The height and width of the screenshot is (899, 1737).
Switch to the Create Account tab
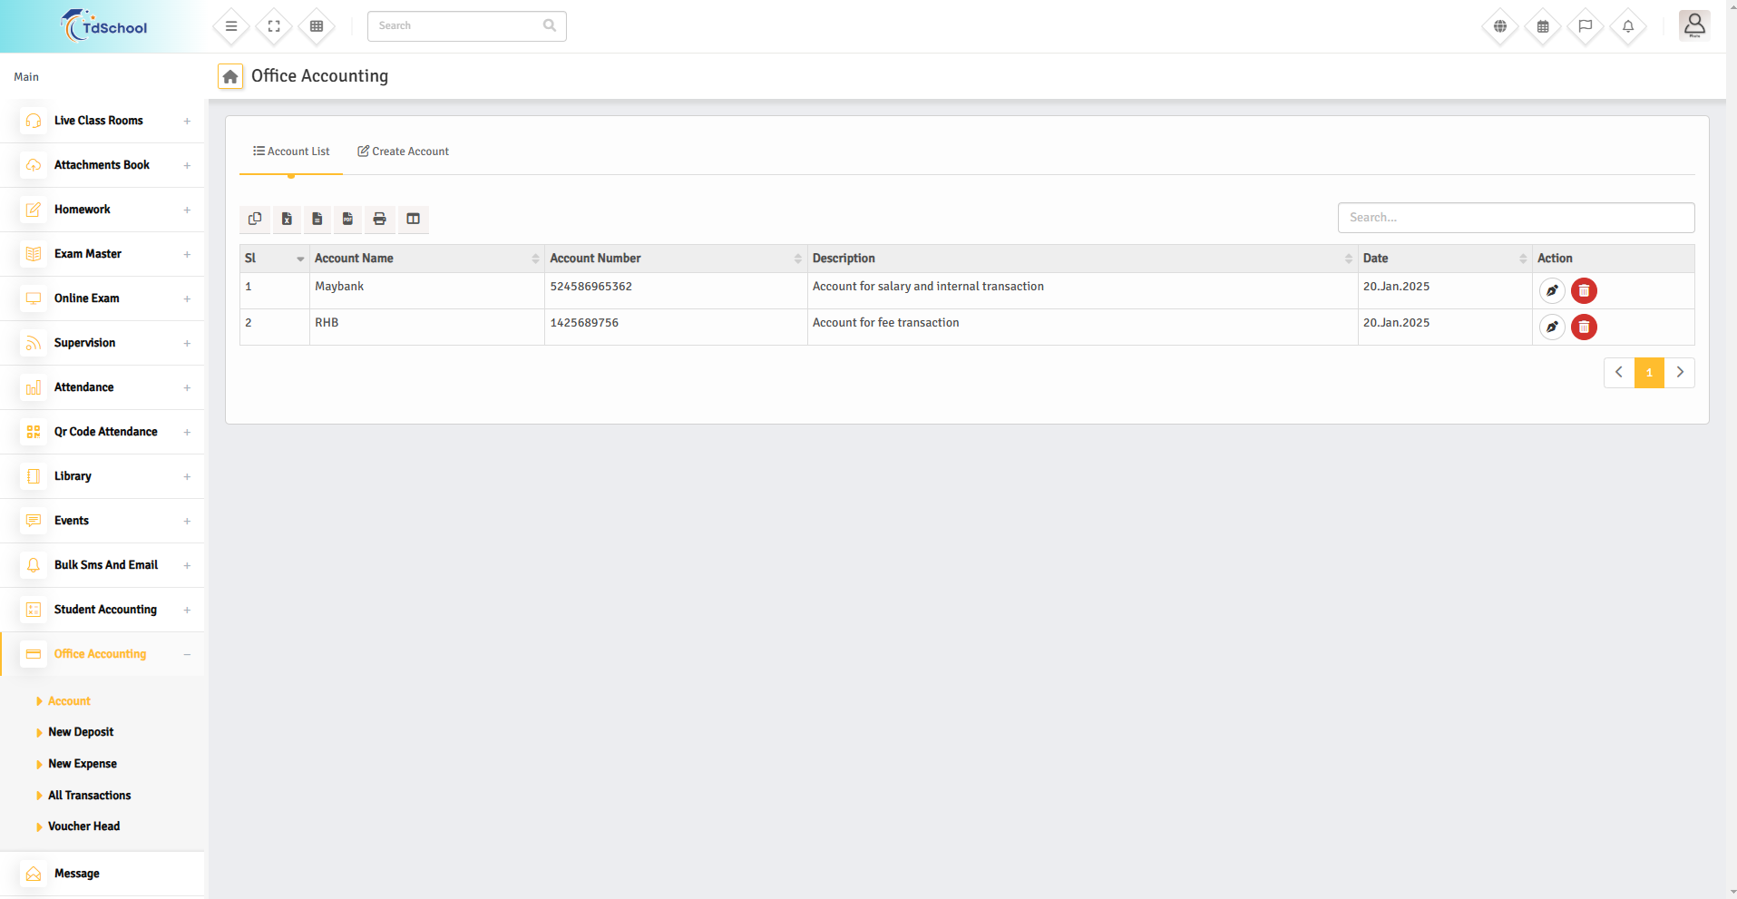point(403,151)
